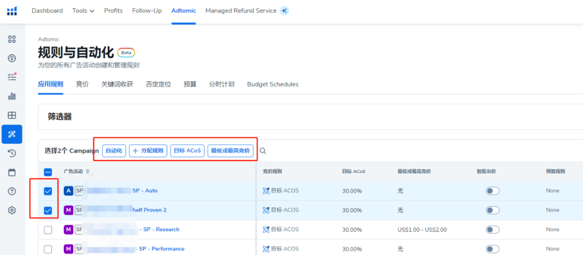Image resolution: width=583 pixels, height=255 pixels.
Task: Switch to the Budget Schedules tab
Action: click(x=273, y=84)
